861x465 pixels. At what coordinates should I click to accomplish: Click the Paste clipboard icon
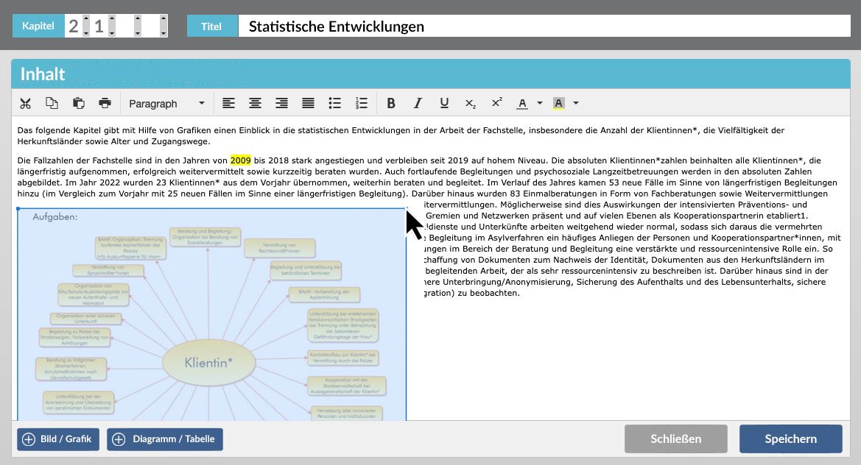[78, 103]
